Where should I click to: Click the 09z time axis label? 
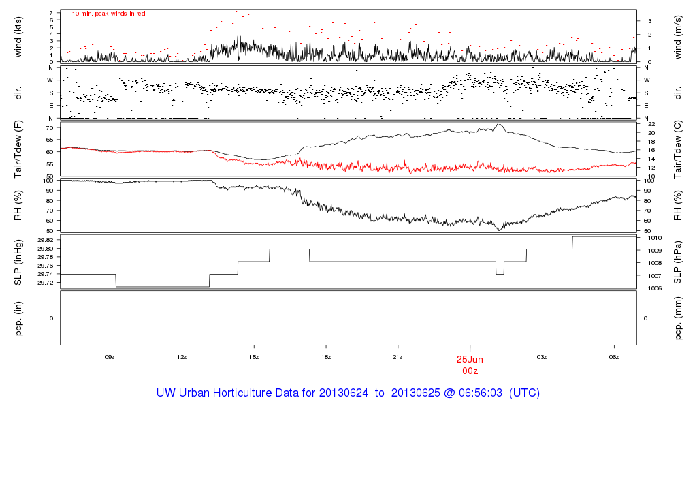[x=110, y=357]
